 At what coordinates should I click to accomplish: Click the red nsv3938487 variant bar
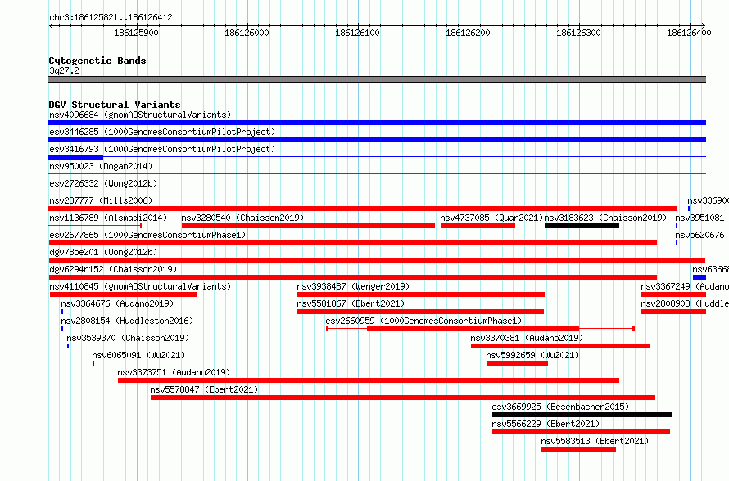click(421, 294)
